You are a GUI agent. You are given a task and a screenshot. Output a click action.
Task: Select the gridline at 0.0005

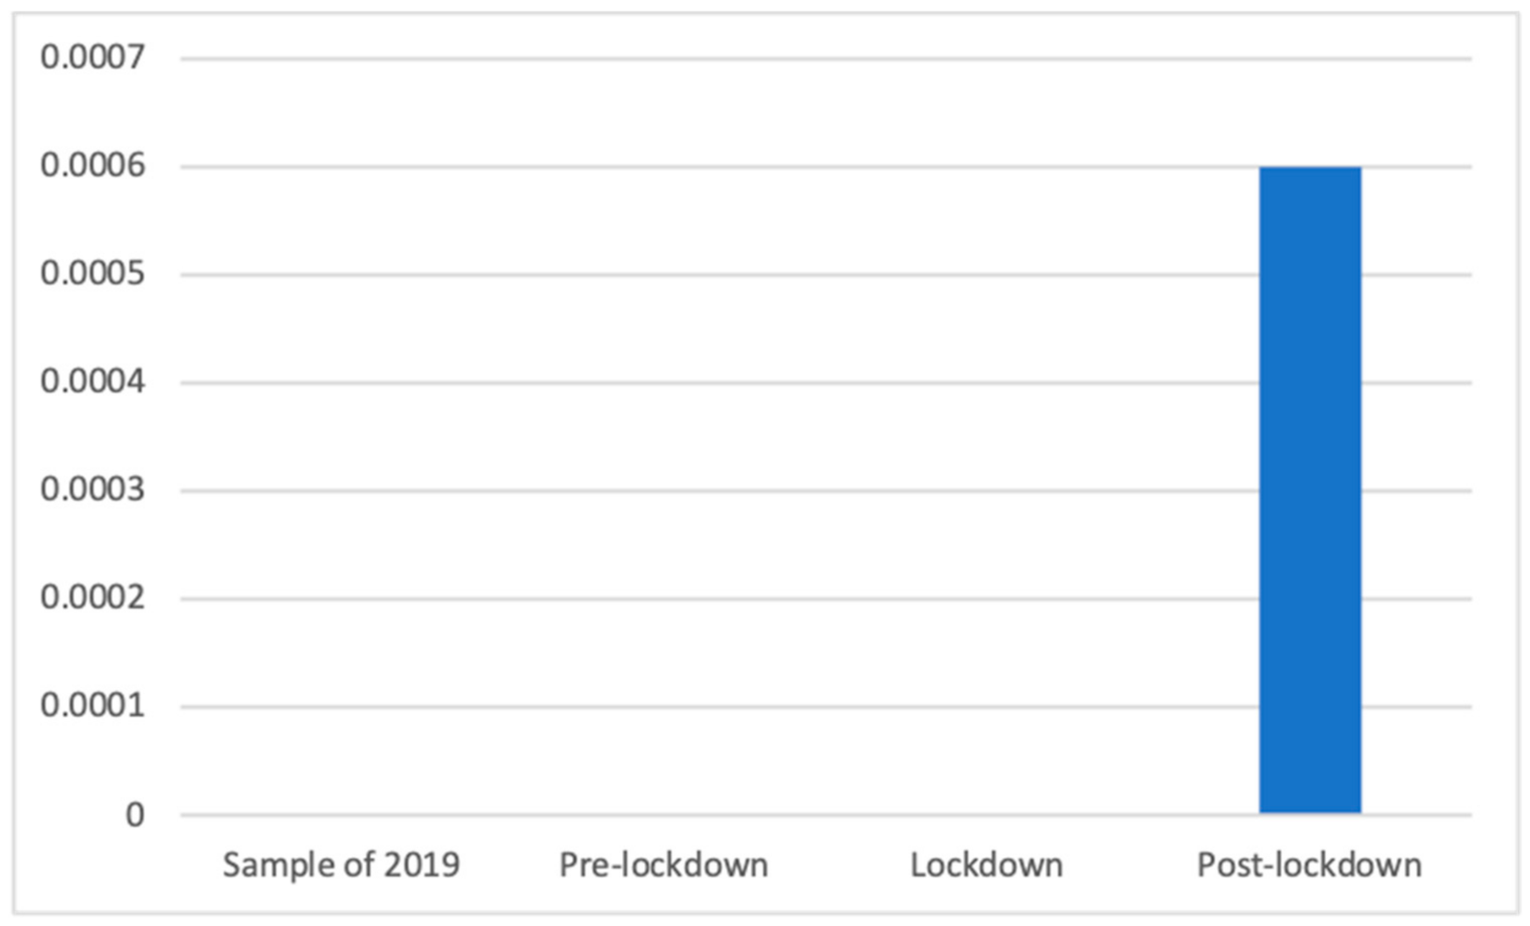pos(826,275)
